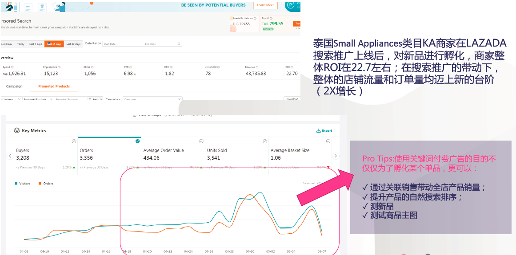Click the Units Sold info icon
This screenshot has height=255, width=516.
coord(219,67)
